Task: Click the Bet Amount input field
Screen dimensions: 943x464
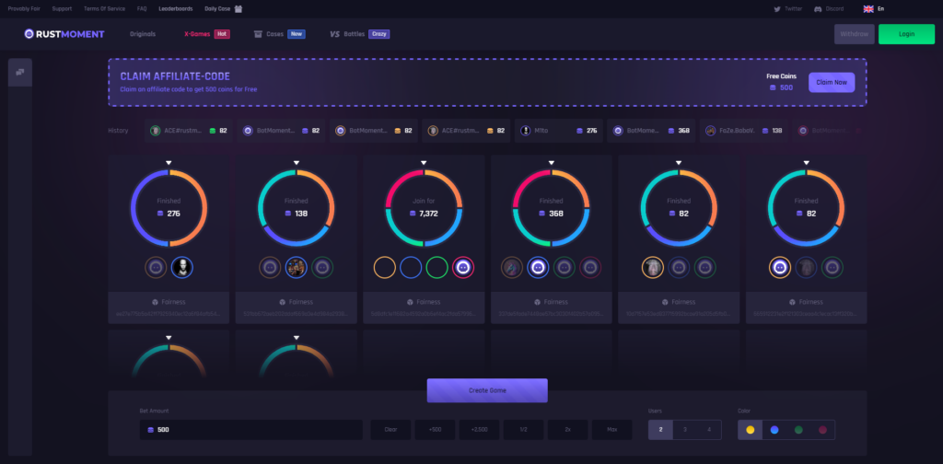Action: pyautogui.click(x=250, y=430)
